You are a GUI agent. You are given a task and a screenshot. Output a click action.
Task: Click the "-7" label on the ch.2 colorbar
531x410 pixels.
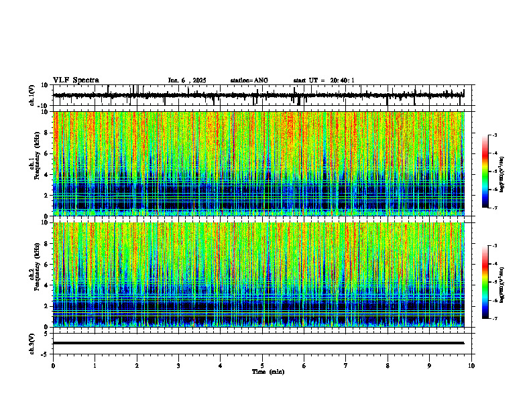click(495, 319)
